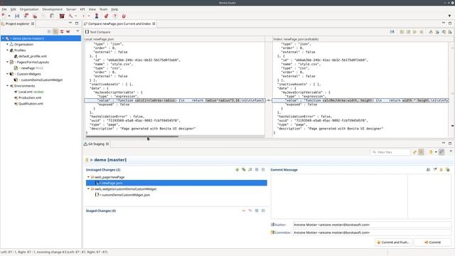Click the red power icon in toolbar
455x256 pixels.
(124, 16)
